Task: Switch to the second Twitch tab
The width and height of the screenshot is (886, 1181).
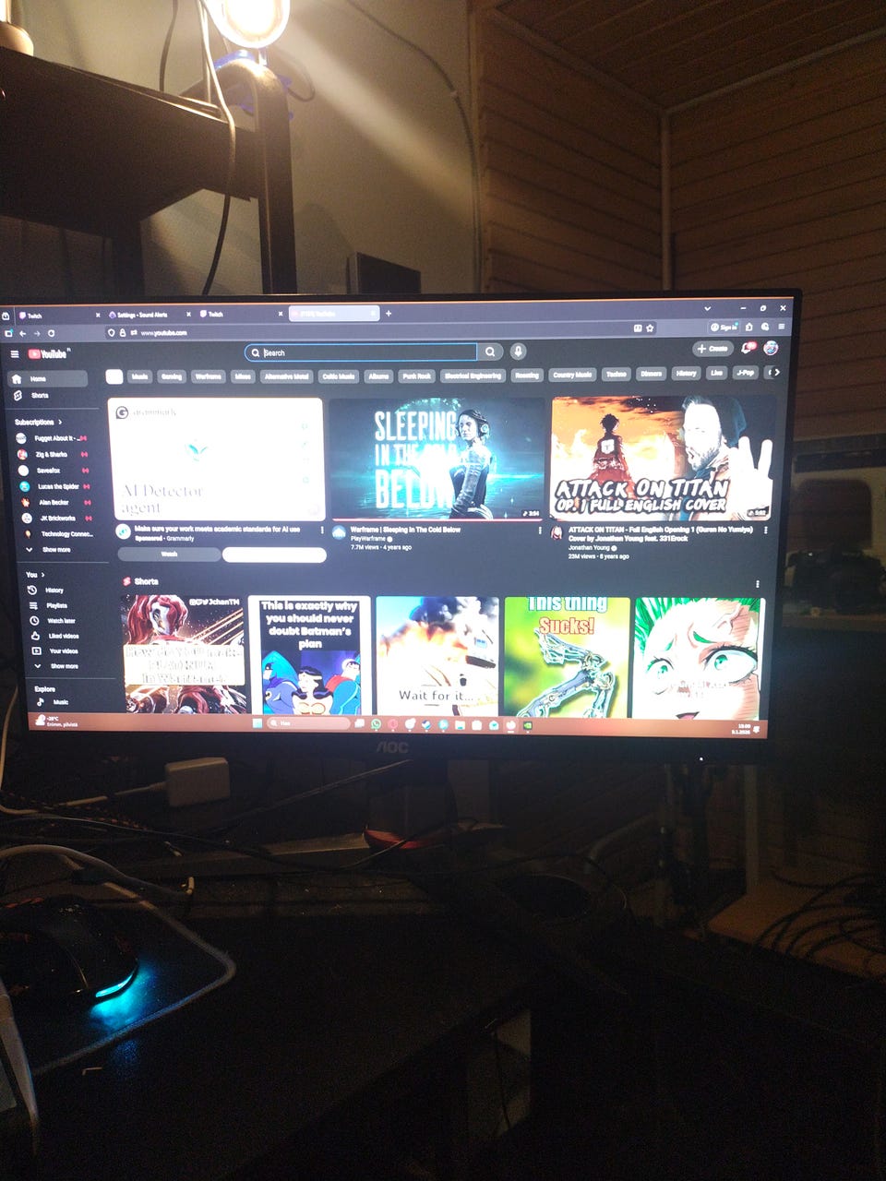Action: [240, 314]
